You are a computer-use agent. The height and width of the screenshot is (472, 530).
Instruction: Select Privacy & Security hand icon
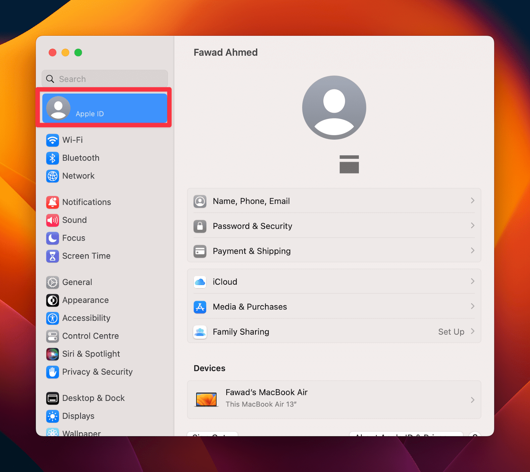[52, 372]
